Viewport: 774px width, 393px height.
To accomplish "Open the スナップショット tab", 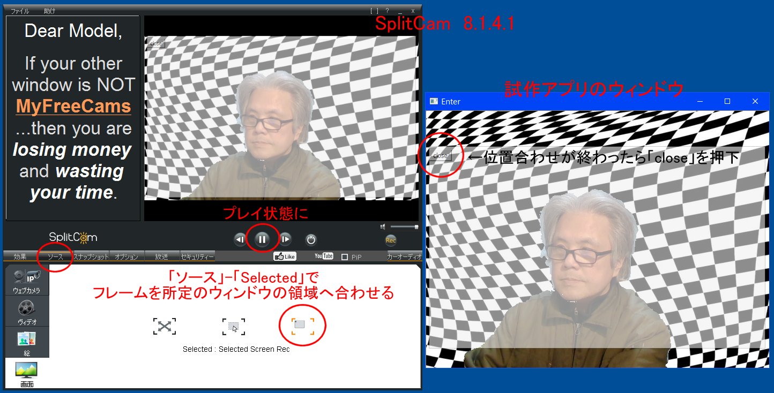I will tap(91, 256).
